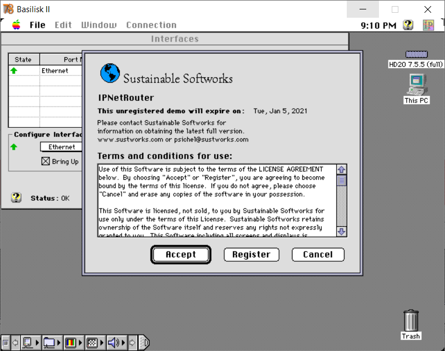The height and width of the screenshot is (351, 445).
Task: Expand the File Sharing module arrow
Action: [x=59, y=343]
